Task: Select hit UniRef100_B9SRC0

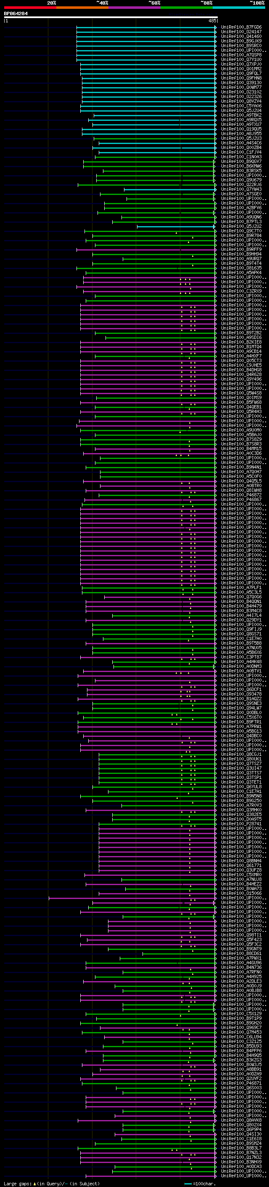Action: pyautogui.click(x=241, y=46)
